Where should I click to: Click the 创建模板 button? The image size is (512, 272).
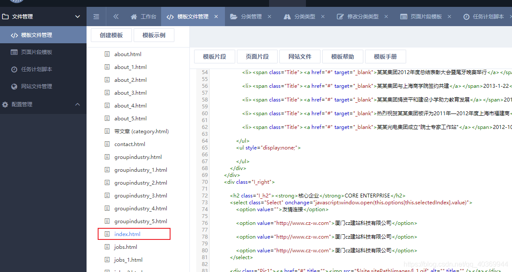coord(111,35)
